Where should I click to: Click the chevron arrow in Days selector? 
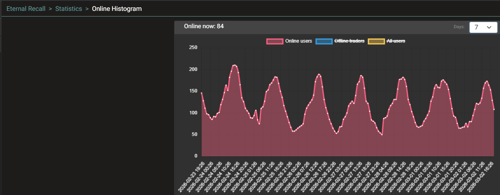coord(489,27)
